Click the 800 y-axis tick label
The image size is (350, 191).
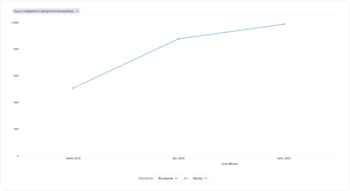16,49
